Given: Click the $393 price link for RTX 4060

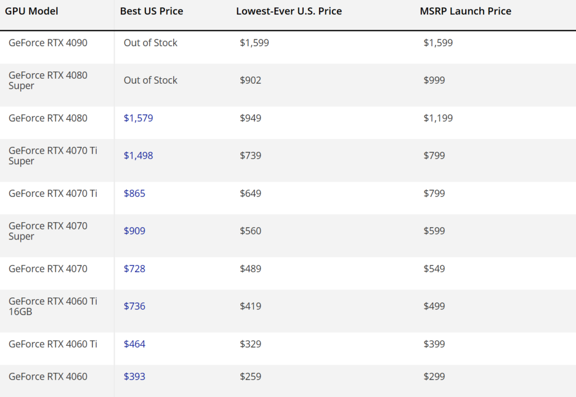Looking at the screenshot, I should pyautogui.click(x=134, y=377).
